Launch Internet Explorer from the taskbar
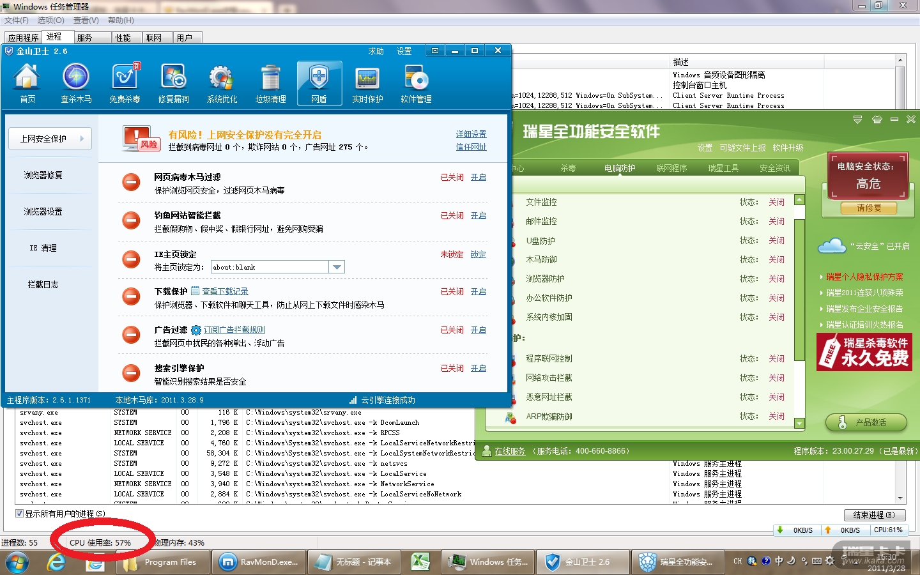This screenshot has height=575, width=920. coord(56,562)
